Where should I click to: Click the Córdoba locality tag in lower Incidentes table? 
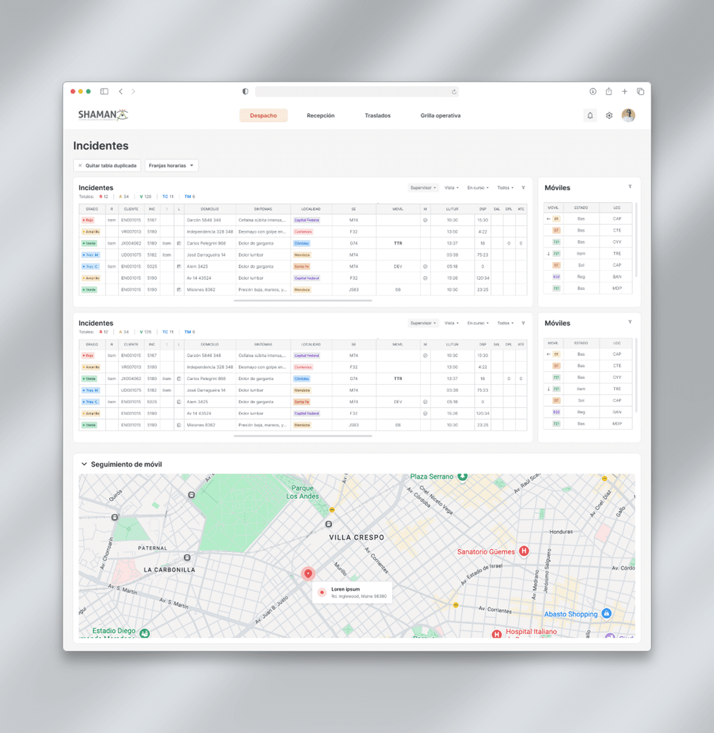pyautogui.click(x=301, y=379)
